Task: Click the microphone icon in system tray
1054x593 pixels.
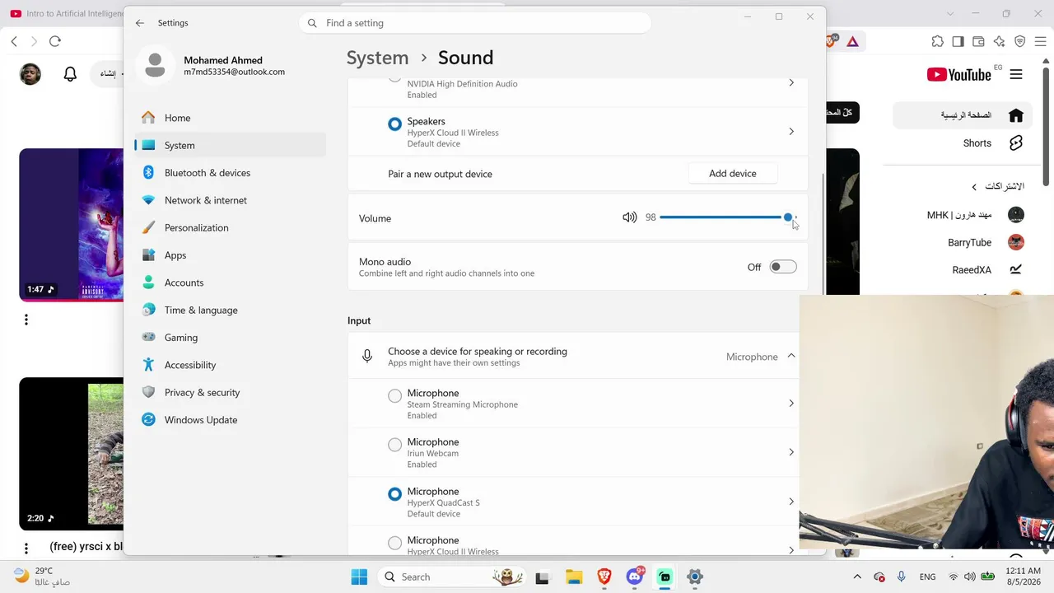Action: 902,577
